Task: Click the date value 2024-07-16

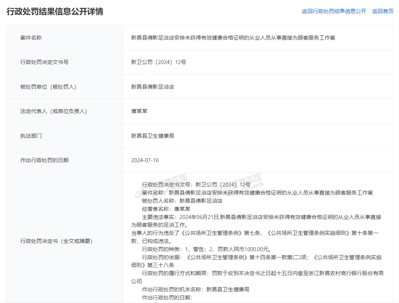Action: click(145, 160)
